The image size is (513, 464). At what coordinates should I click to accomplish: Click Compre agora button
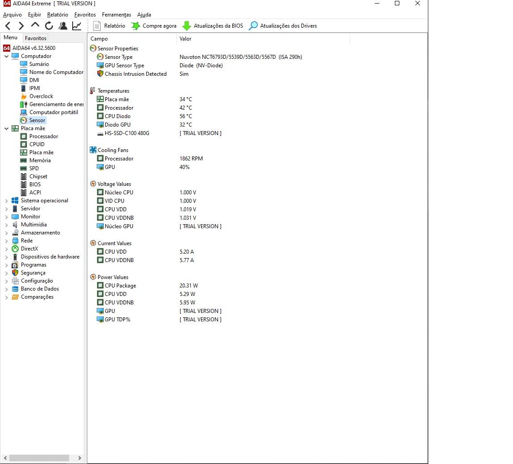pyautogui.click(x=153, y=25)
